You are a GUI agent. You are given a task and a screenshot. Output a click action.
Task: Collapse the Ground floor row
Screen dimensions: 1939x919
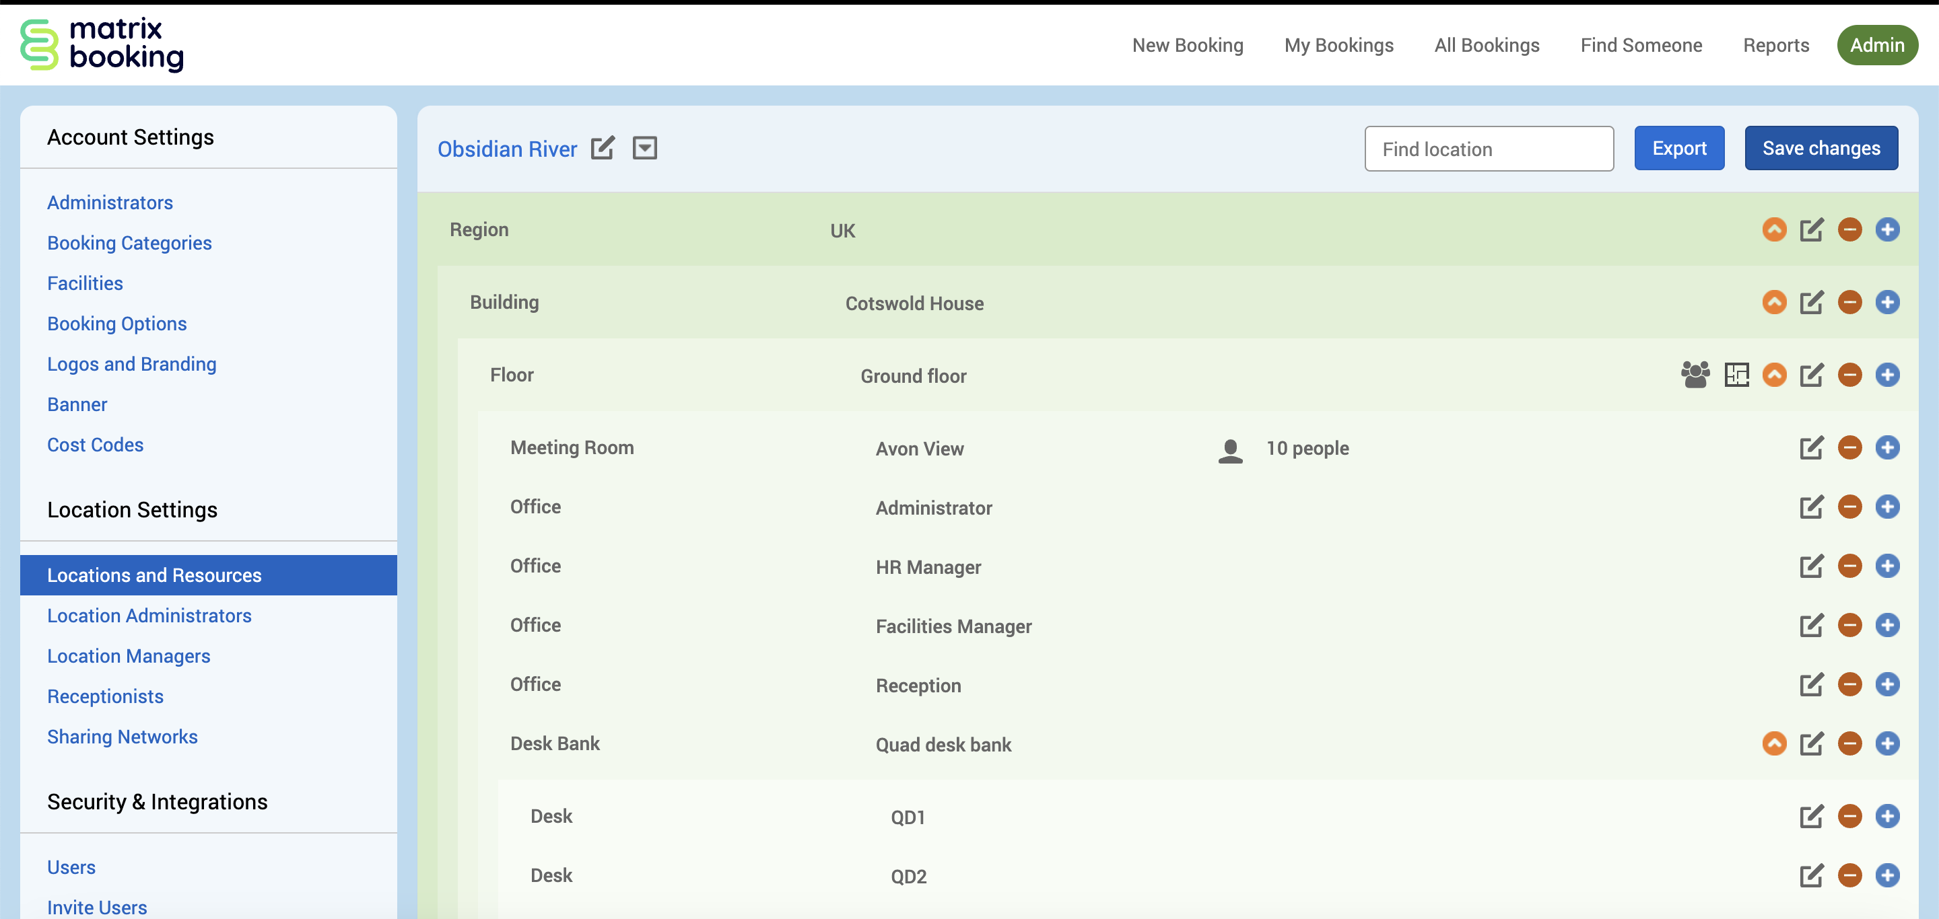click(1774, 375)
